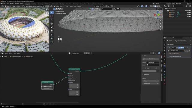Open Global transform orientation dropdown
Image resolution: width=192 pixels, height=108 pixels.
tap(97, 6)
